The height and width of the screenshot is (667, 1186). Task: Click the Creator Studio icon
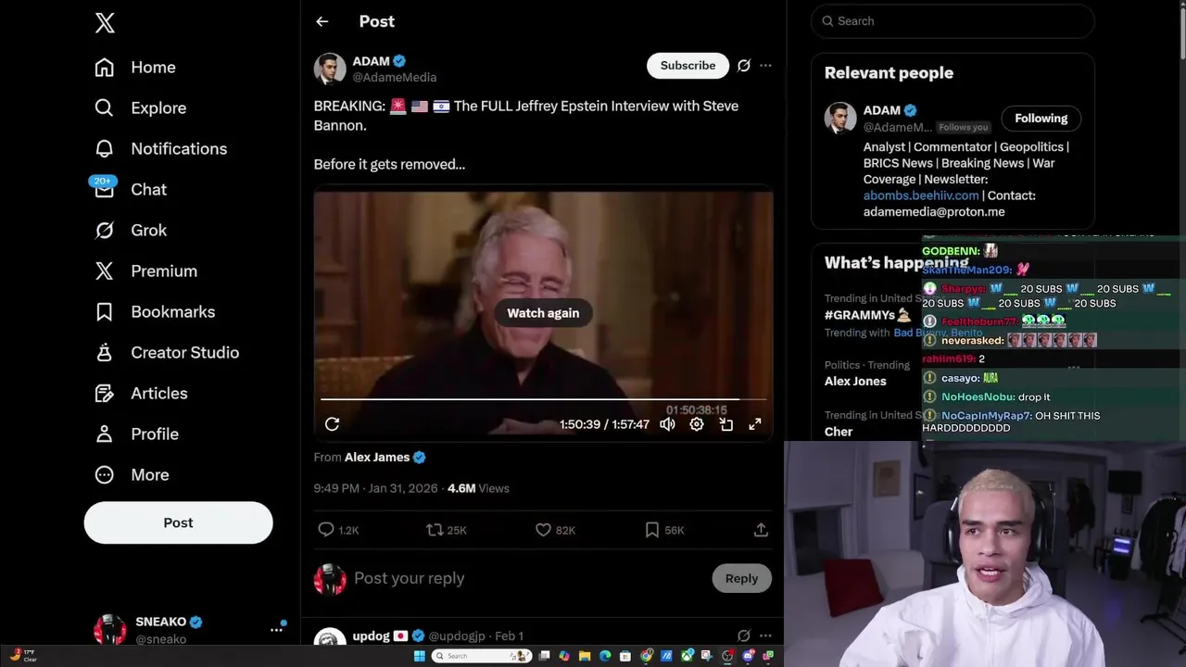click(x=105, y=352)
